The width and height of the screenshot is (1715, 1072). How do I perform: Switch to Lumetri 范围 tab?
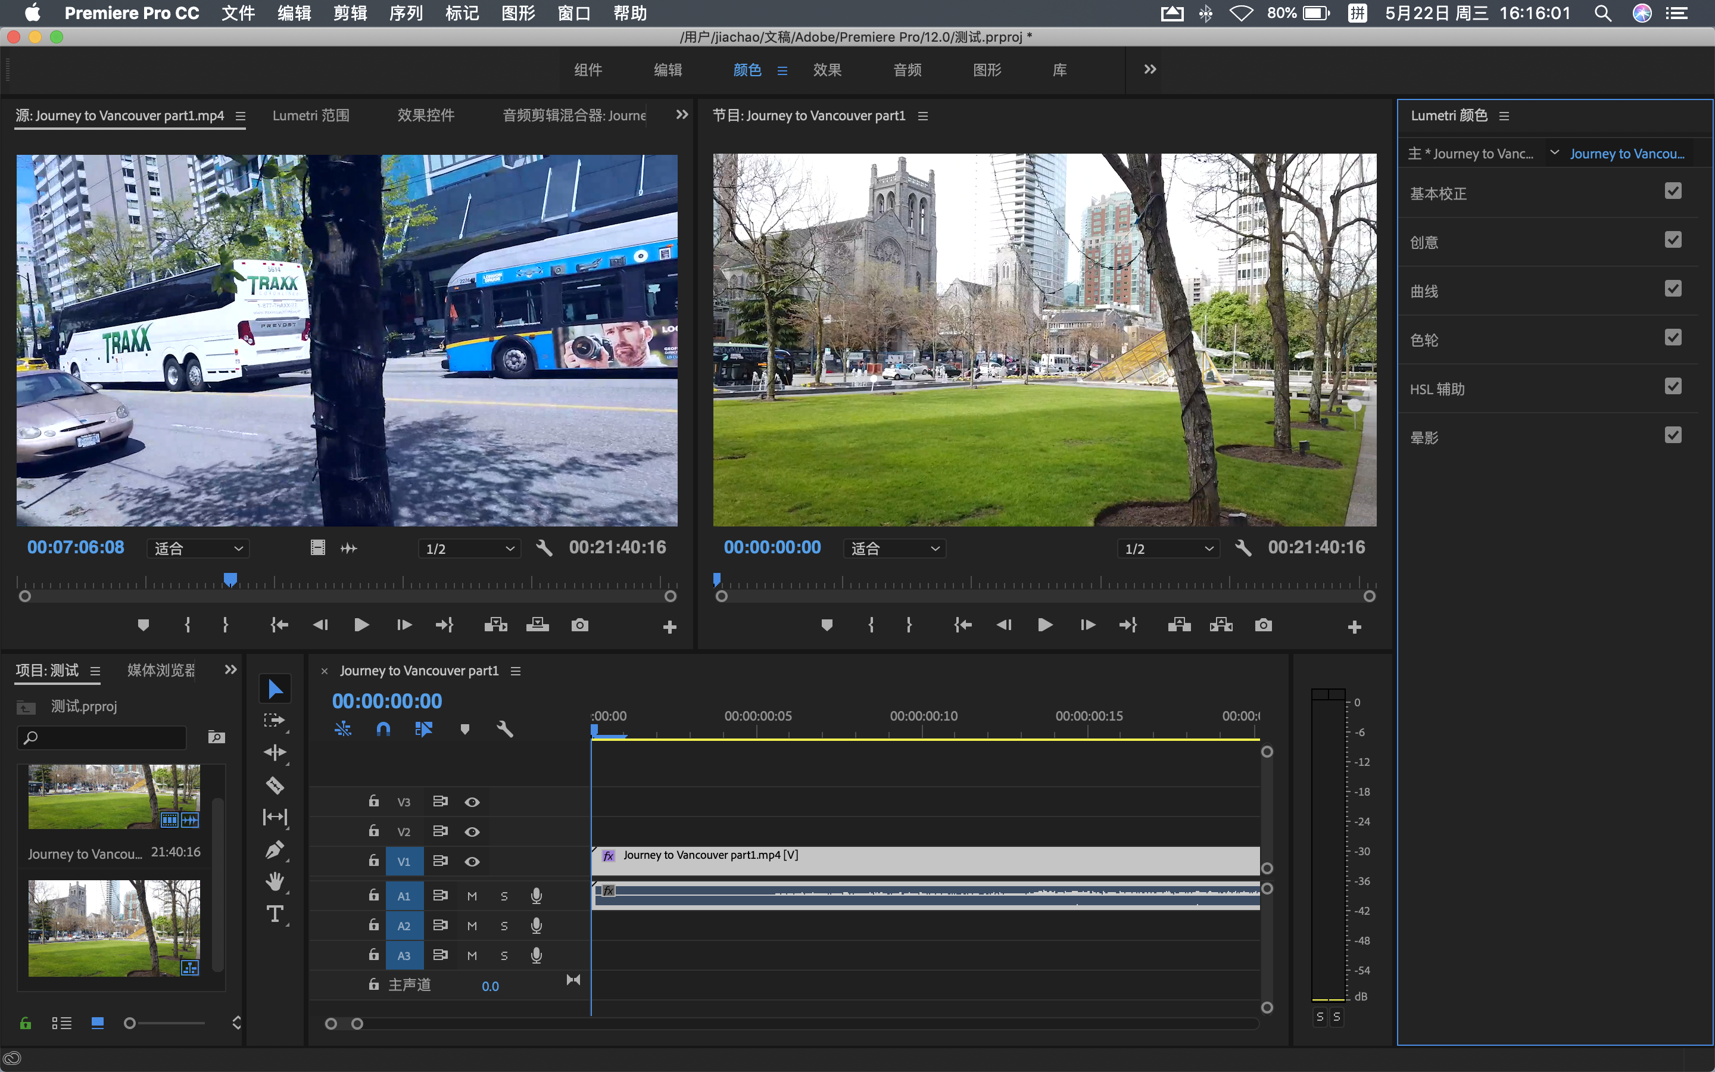(310, 116)
